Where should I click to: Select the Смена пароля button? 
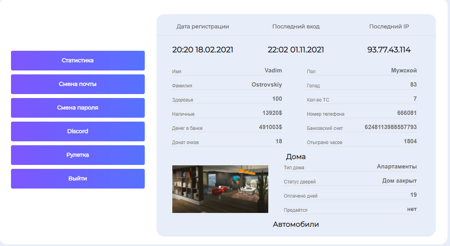point(77,108)
